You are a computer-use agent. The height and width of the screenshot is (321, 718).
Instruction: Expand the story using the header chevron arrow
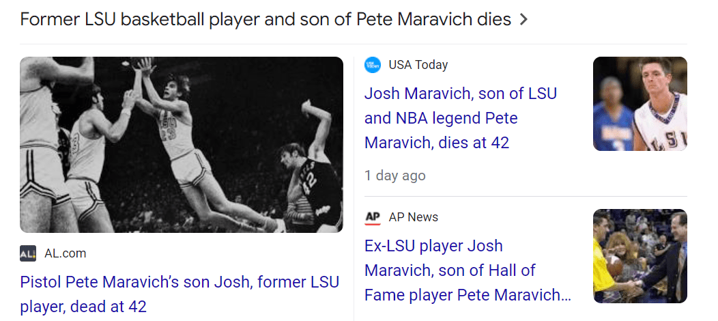(x=523, y=20)
